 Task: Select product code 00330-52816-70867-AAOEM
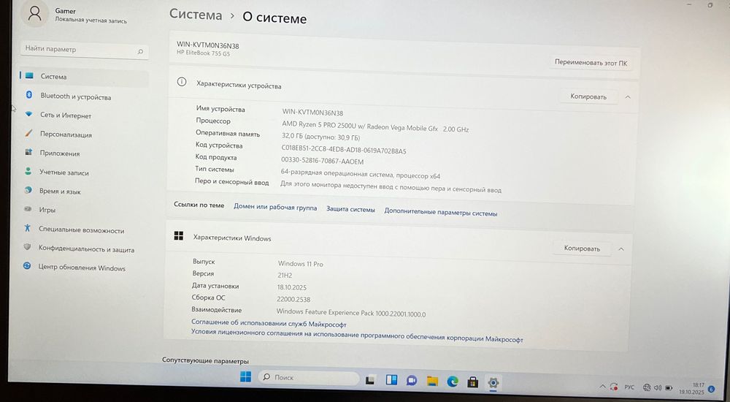click(x=322, y=161)
